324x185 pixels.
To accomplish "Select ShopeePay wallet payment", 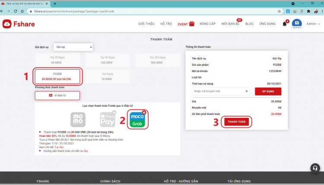I will (108, 120).
